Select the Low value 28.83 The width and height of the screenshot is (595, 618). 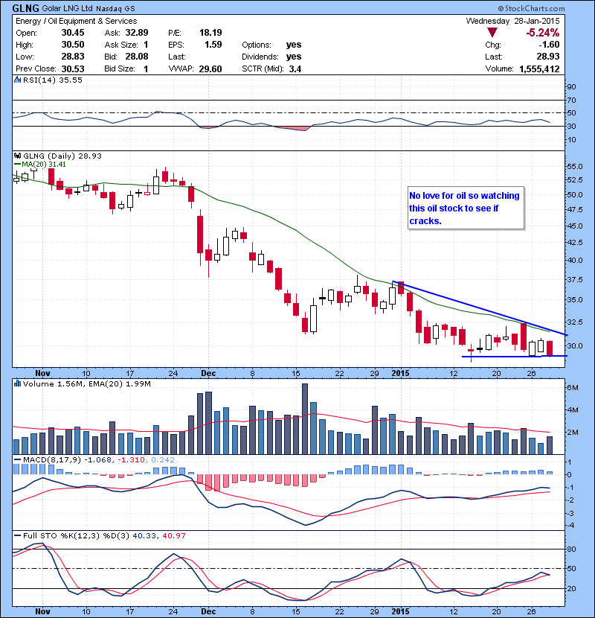coord(73,57)
